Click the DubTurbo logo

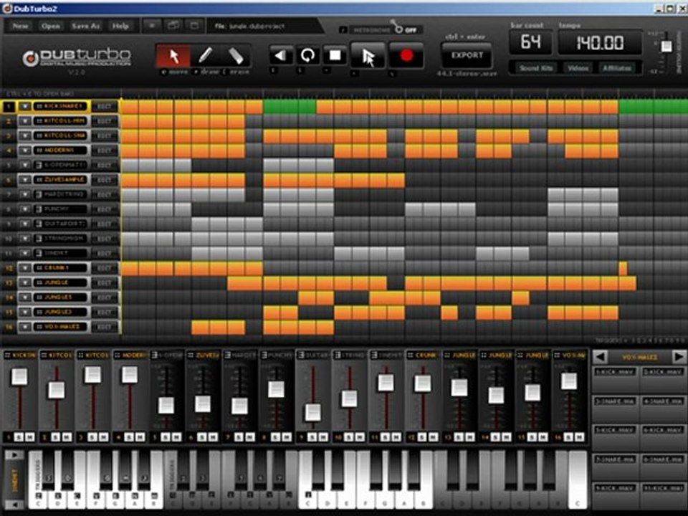coord(77,58)
